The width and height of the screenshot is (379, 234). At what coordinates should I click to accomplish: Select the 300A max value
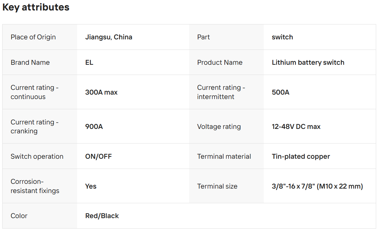(x=101, y=92)
